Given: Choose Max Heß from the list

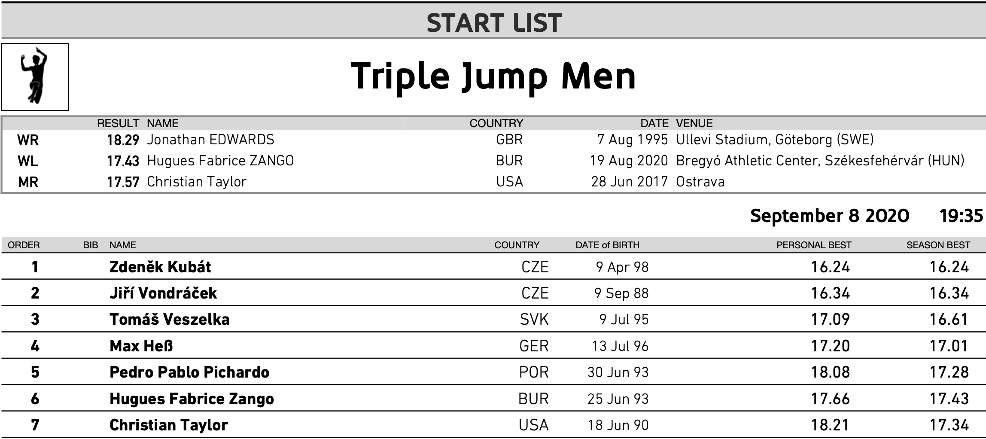Looking at the screenshot, I should pyautogui.click(x=141, y=346).
